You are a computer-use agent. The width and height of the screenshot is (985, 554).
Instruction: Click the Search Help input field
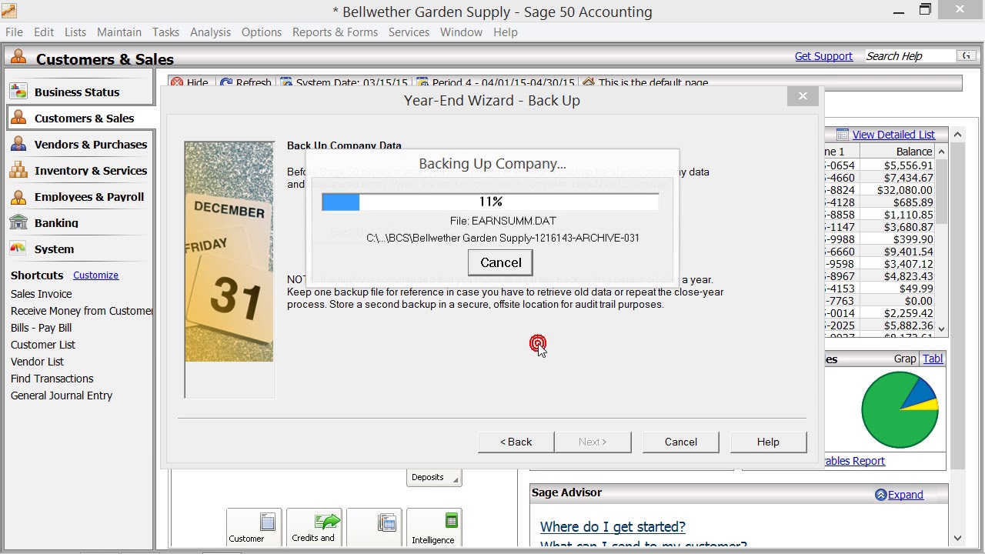[x=910, y=55]
